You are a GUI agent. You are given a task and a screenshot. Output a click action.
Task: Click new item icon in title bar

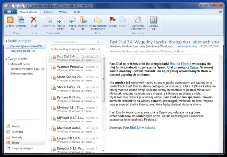point(13,6)
